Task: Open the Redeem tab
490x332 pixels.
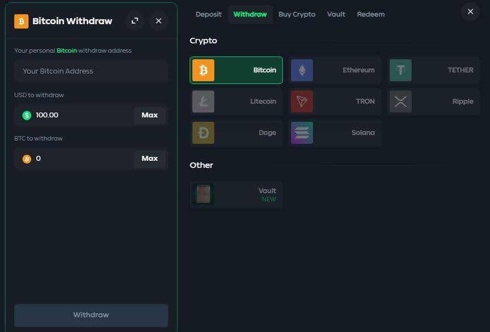Action: [x=371, y=14]
